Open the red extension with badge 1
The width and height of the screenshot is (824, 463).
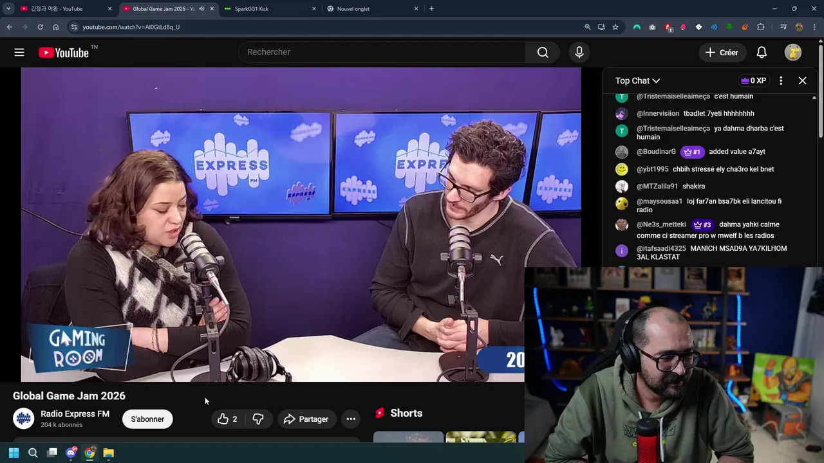668,27
